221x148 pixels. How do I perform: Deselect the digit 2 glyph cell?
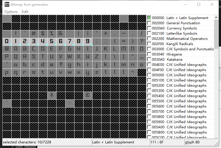[25, 41]
